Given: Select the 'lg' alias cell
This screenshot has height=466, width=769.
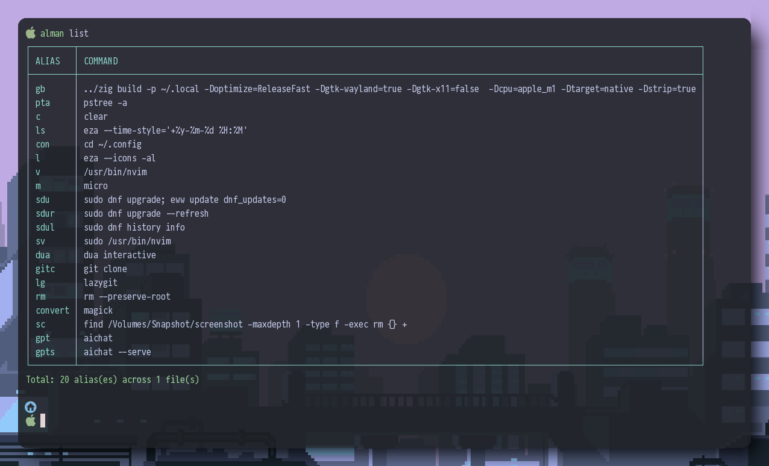Looking at the screenshot, I should (x=40, y=283).
